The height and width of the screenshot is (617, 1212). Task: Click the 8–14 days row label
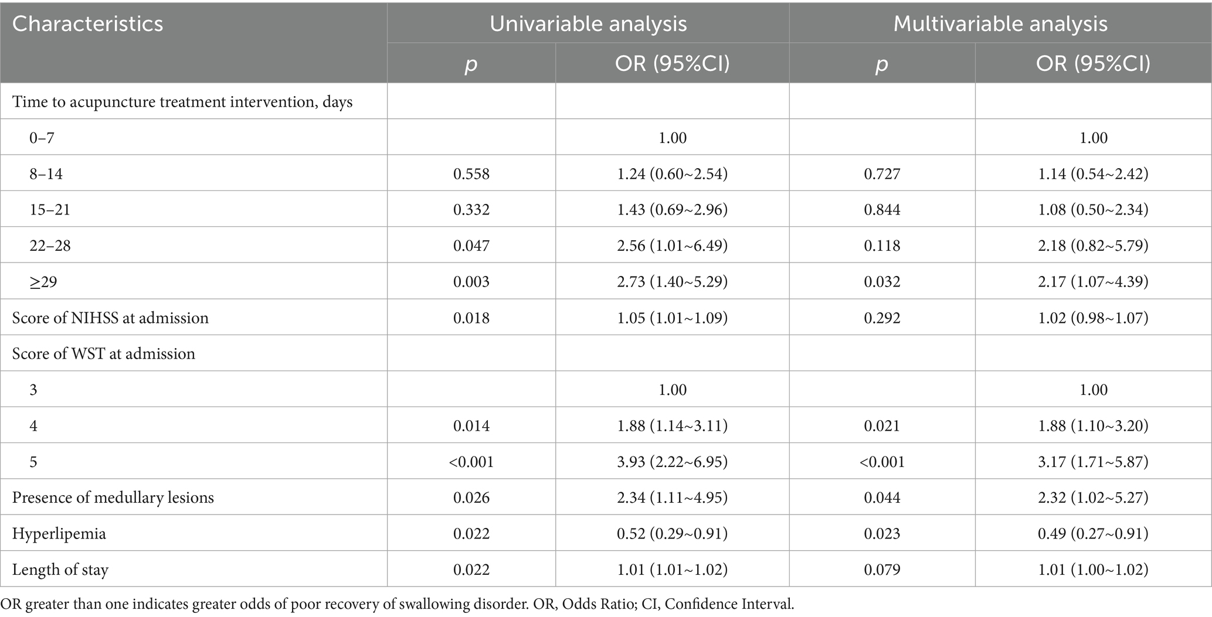pyautogui.click(x=46, y=173)
